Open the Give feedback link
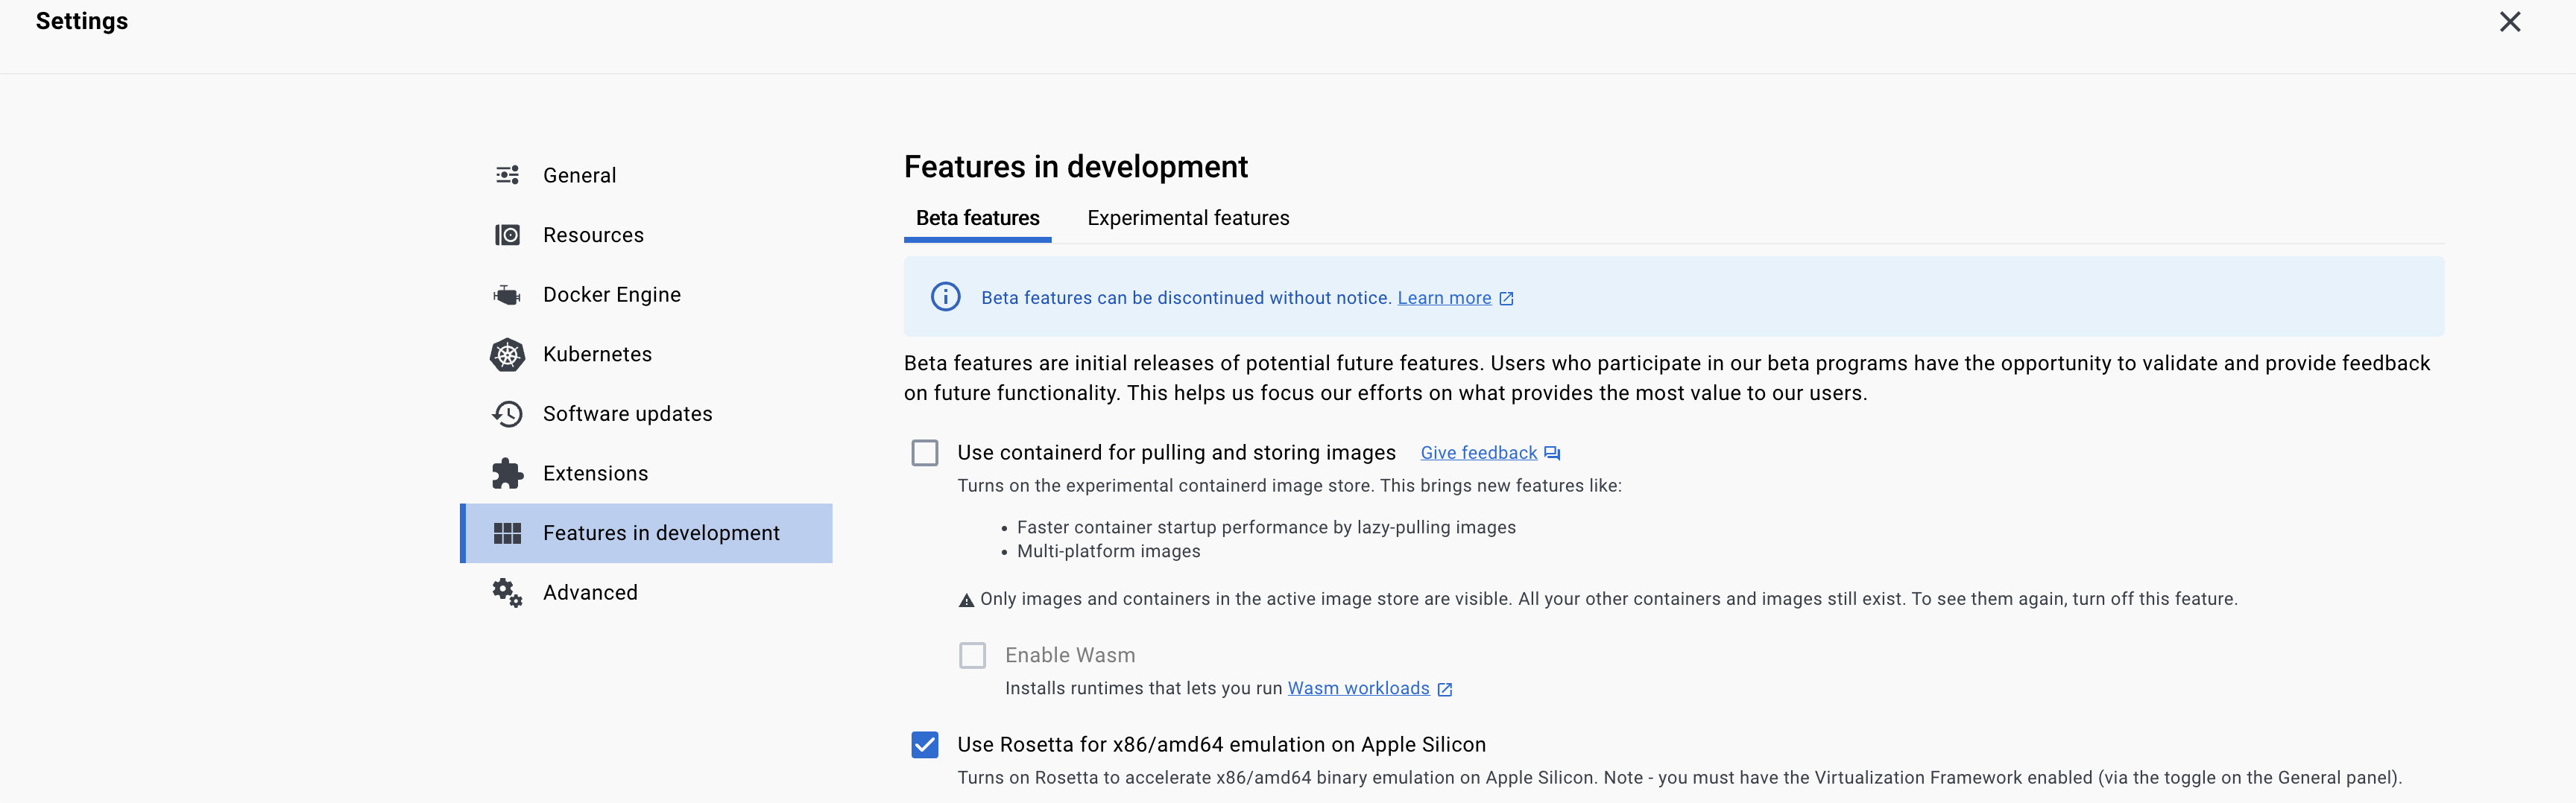The image size is (2576, 803). (x=1478, y=452)
